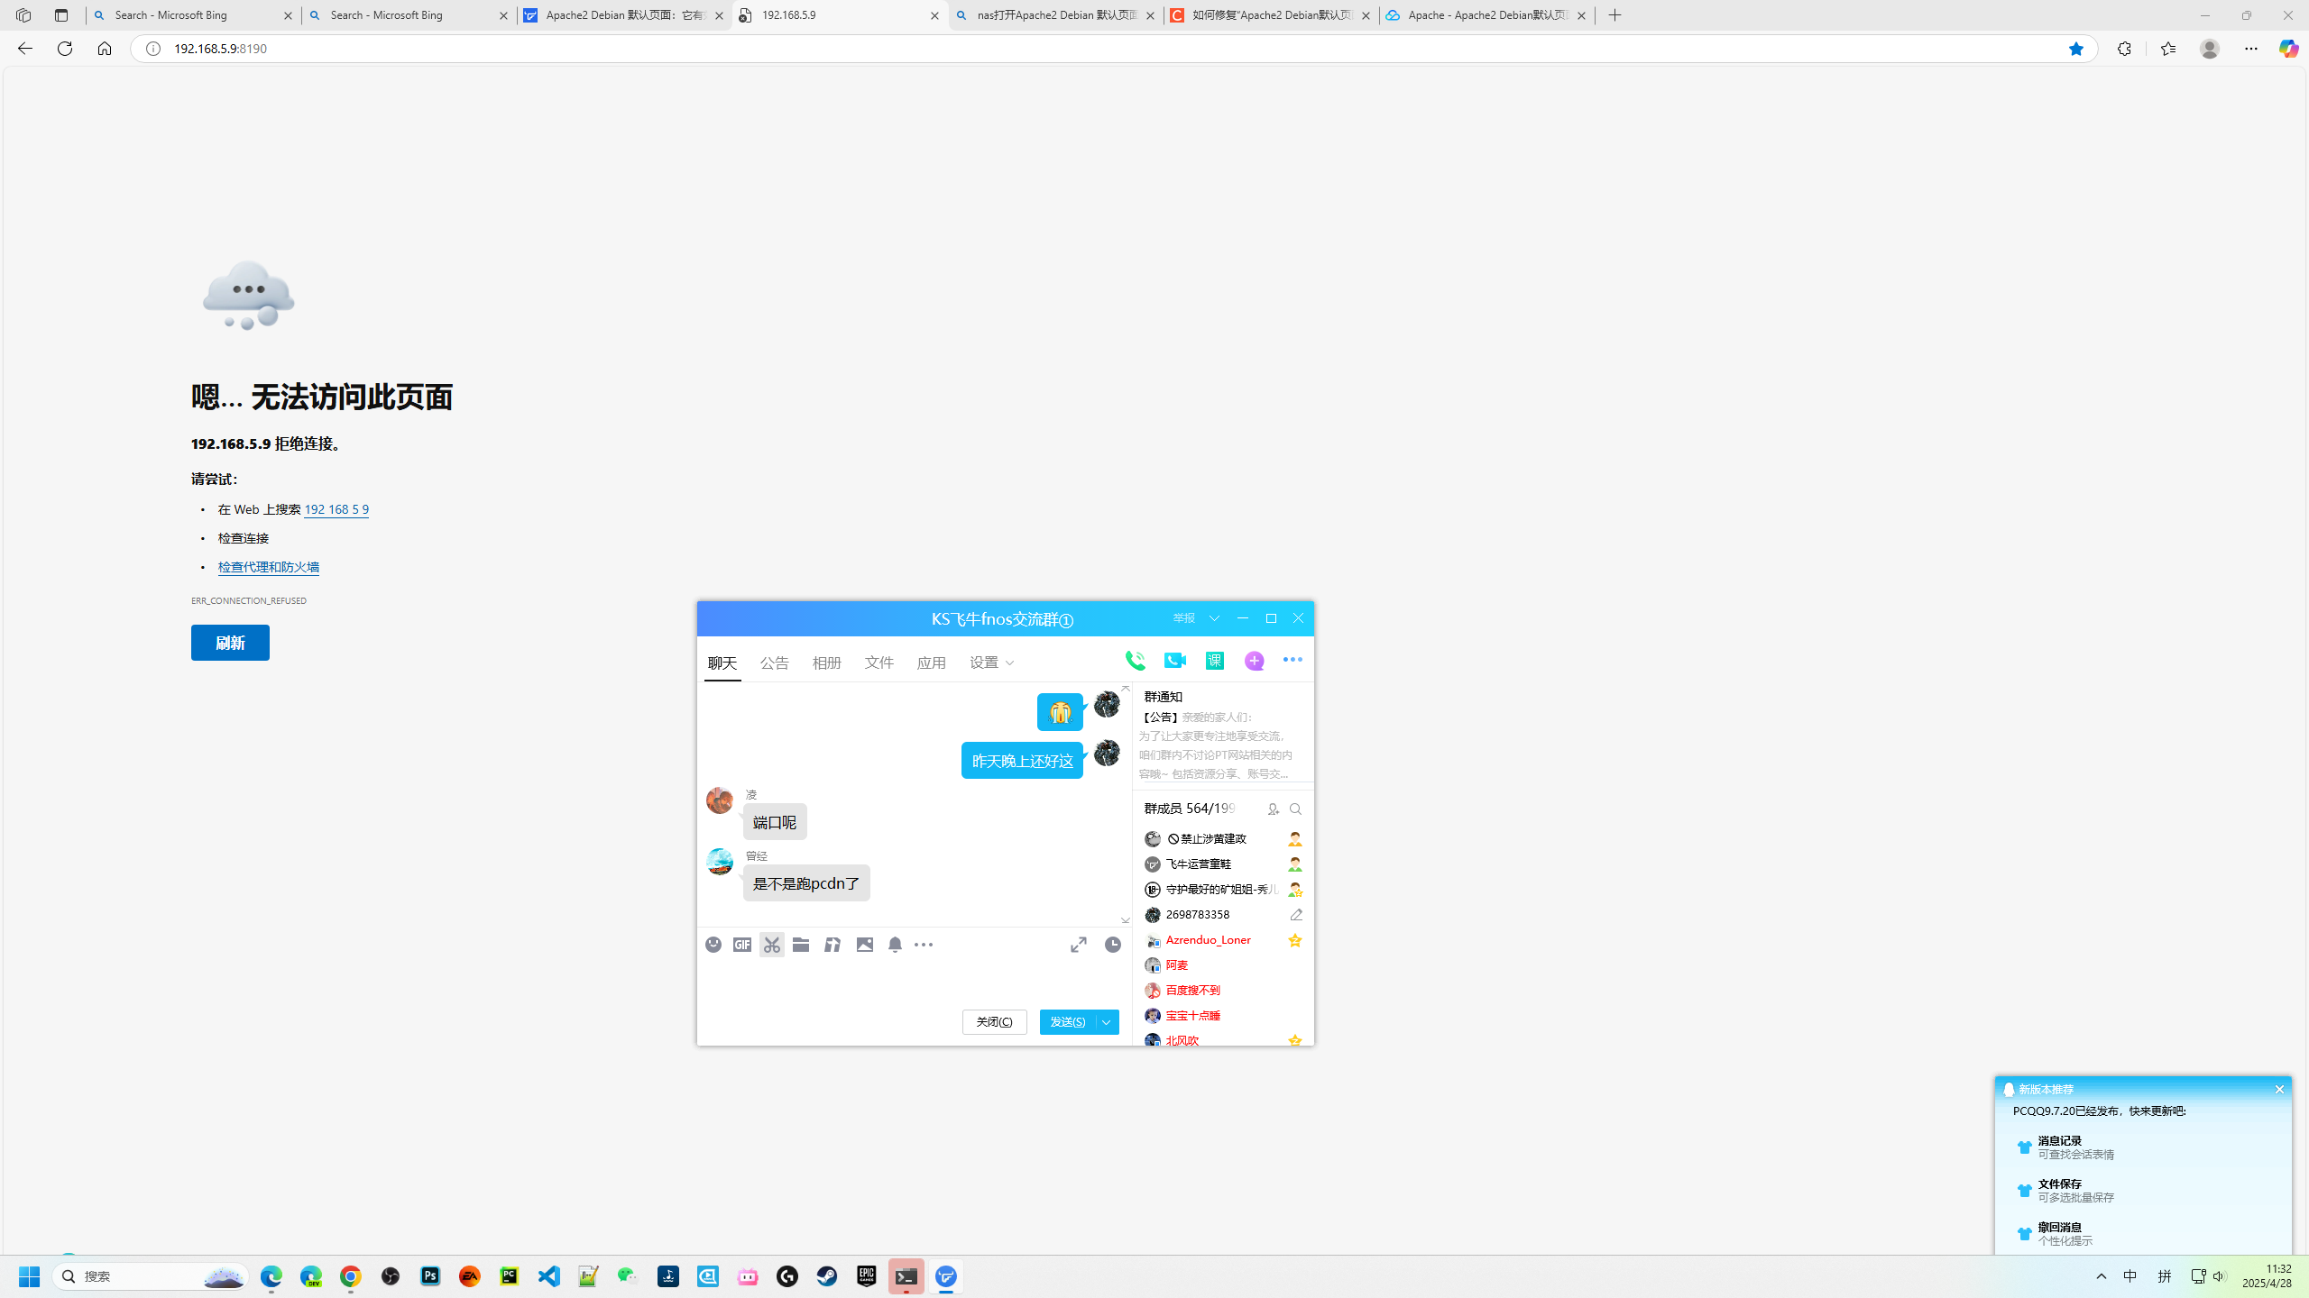
Task: Click the bell notification icon in chat toolbar
Action: (895, 945)
